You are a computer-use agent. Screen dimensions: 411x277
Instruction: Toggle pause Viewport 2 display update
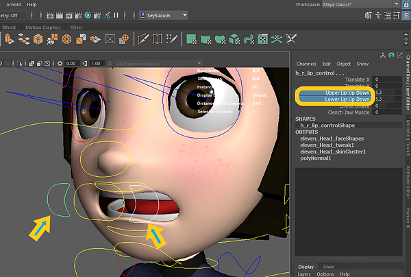click(x=116, y=15)
